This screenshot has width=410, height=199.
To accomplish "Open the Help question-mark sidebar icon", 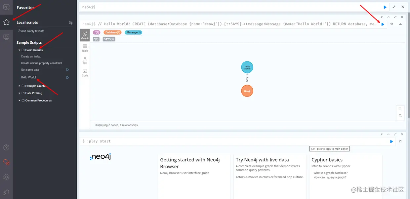I will 6,147.
